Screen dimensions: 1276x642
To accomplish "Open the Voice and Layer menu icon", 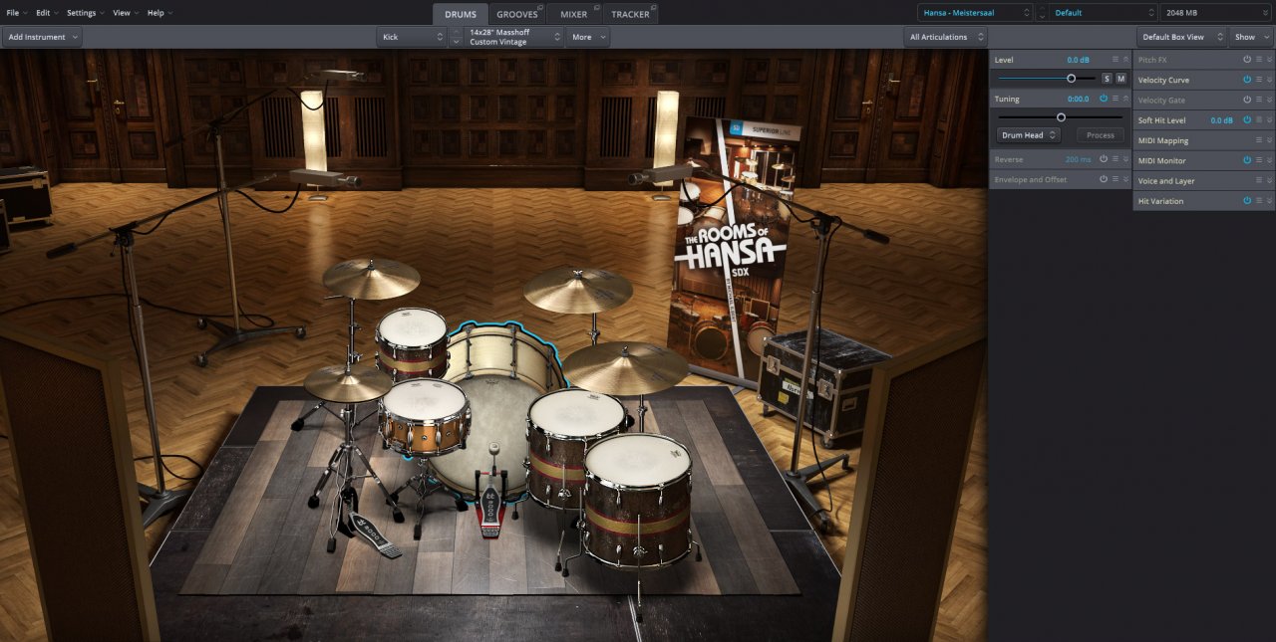I will pyautogui.click(x=1258, y=181).
